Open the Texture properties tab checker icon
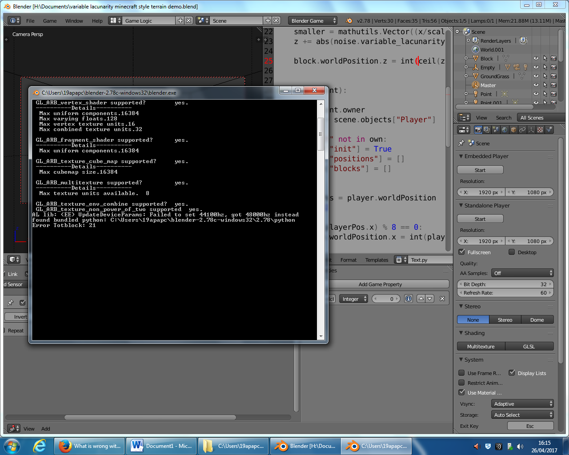This screenshot has height=455, width=569. click(x=540, y=130)
